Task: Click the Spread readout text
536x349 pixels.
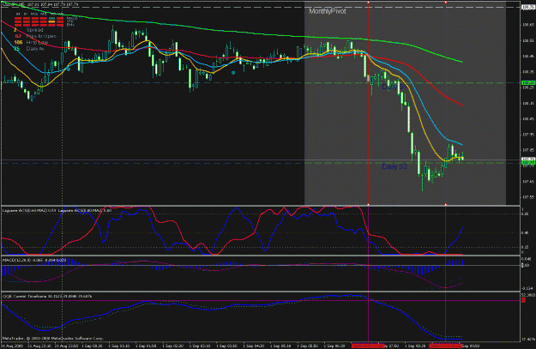Action: pos(34,30)
